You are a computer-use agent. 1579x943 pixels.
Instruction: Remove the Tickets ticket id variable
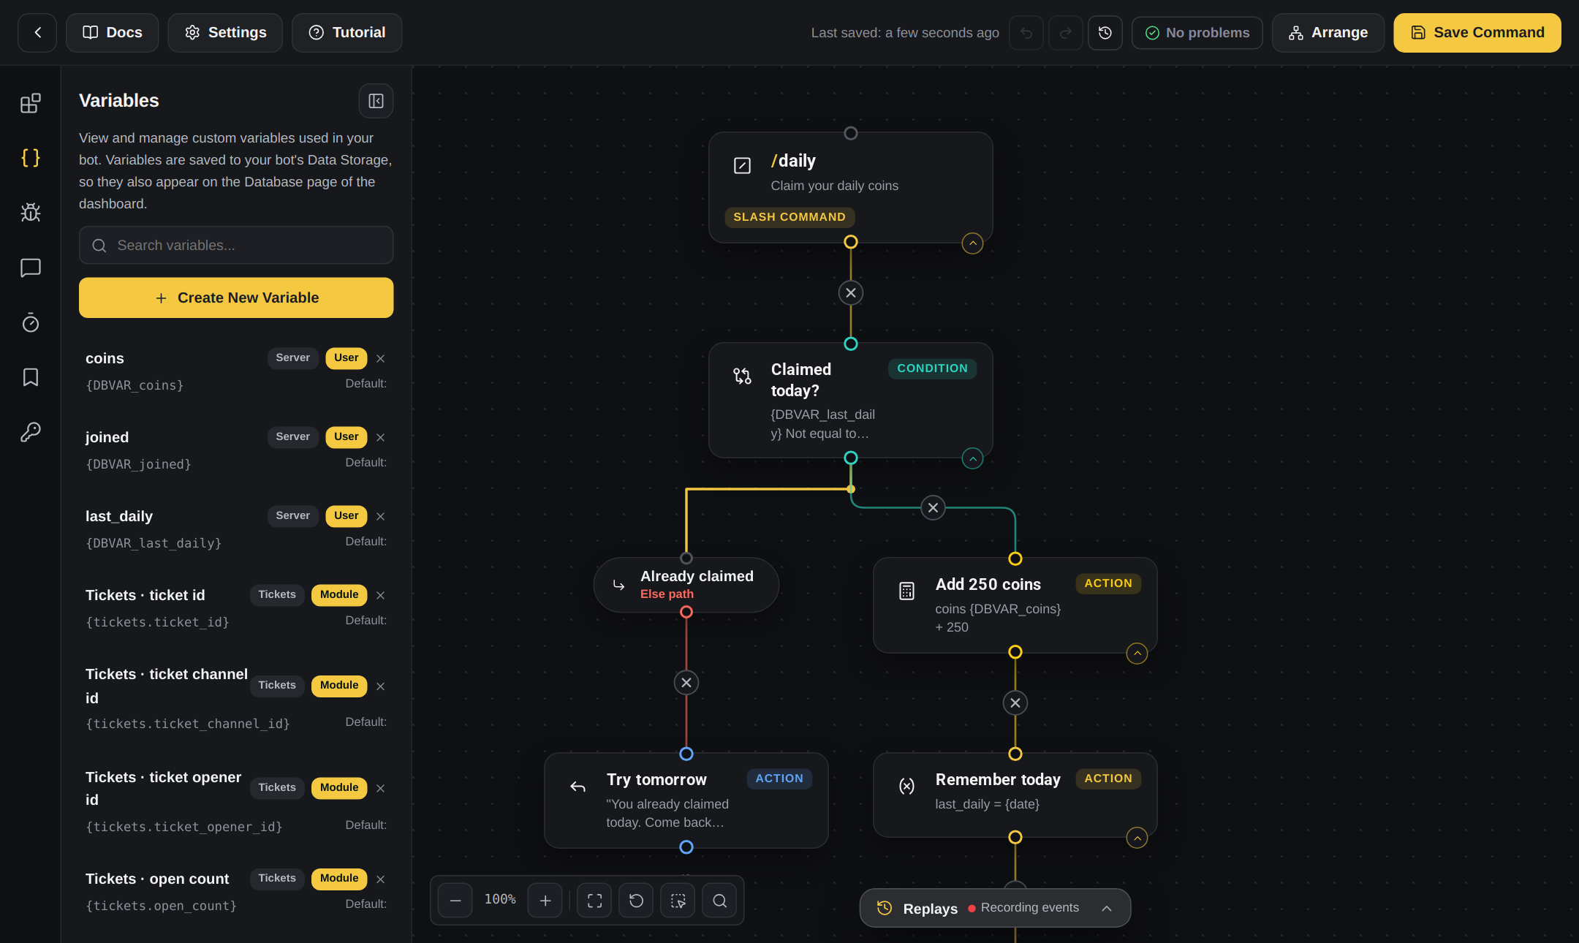pyautogui.click(x=380, y=595)
